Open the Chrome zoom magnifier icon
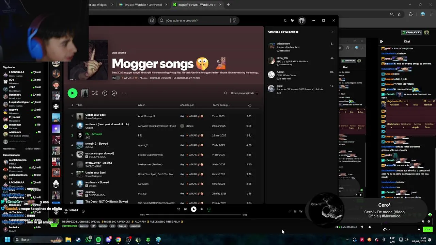Screen dimensions: 436x245 point(392,14)
